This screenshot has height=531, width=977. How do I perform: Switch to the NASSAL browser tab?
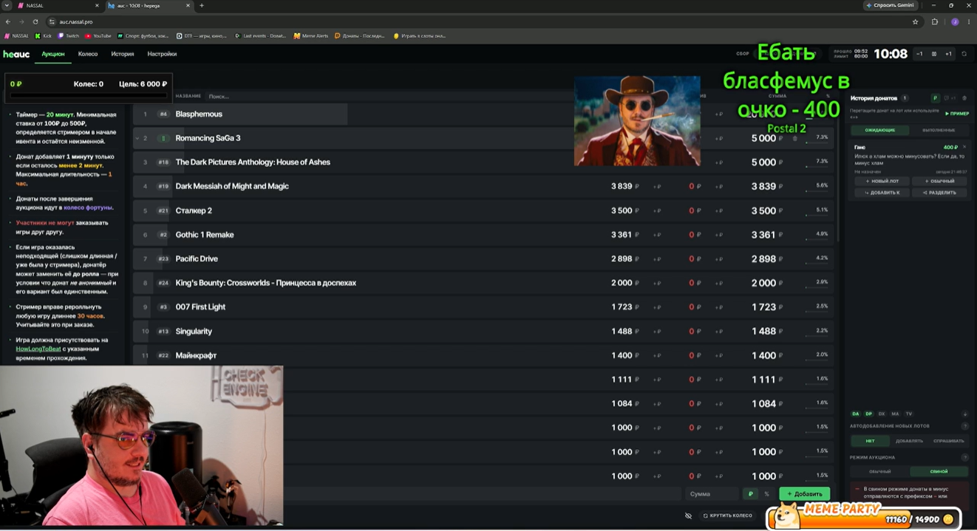coord(56,5)
